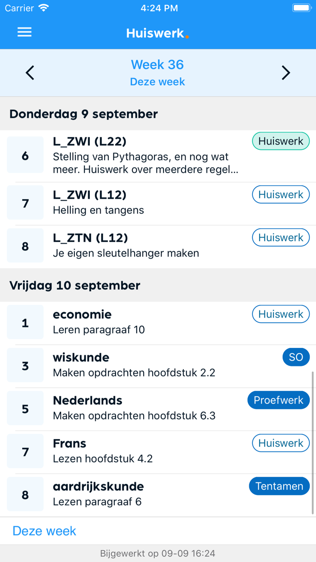Screen dimensions: 316x562
Task: Click the lesson hour 6 icon for L_ZWI
Action: click(25, 155)
